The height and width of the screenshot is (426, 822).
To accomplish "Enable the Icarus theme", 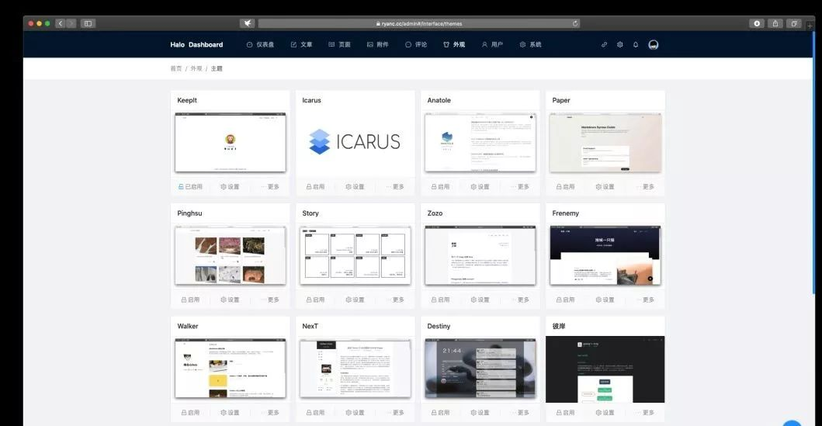I will click(315, 186).
